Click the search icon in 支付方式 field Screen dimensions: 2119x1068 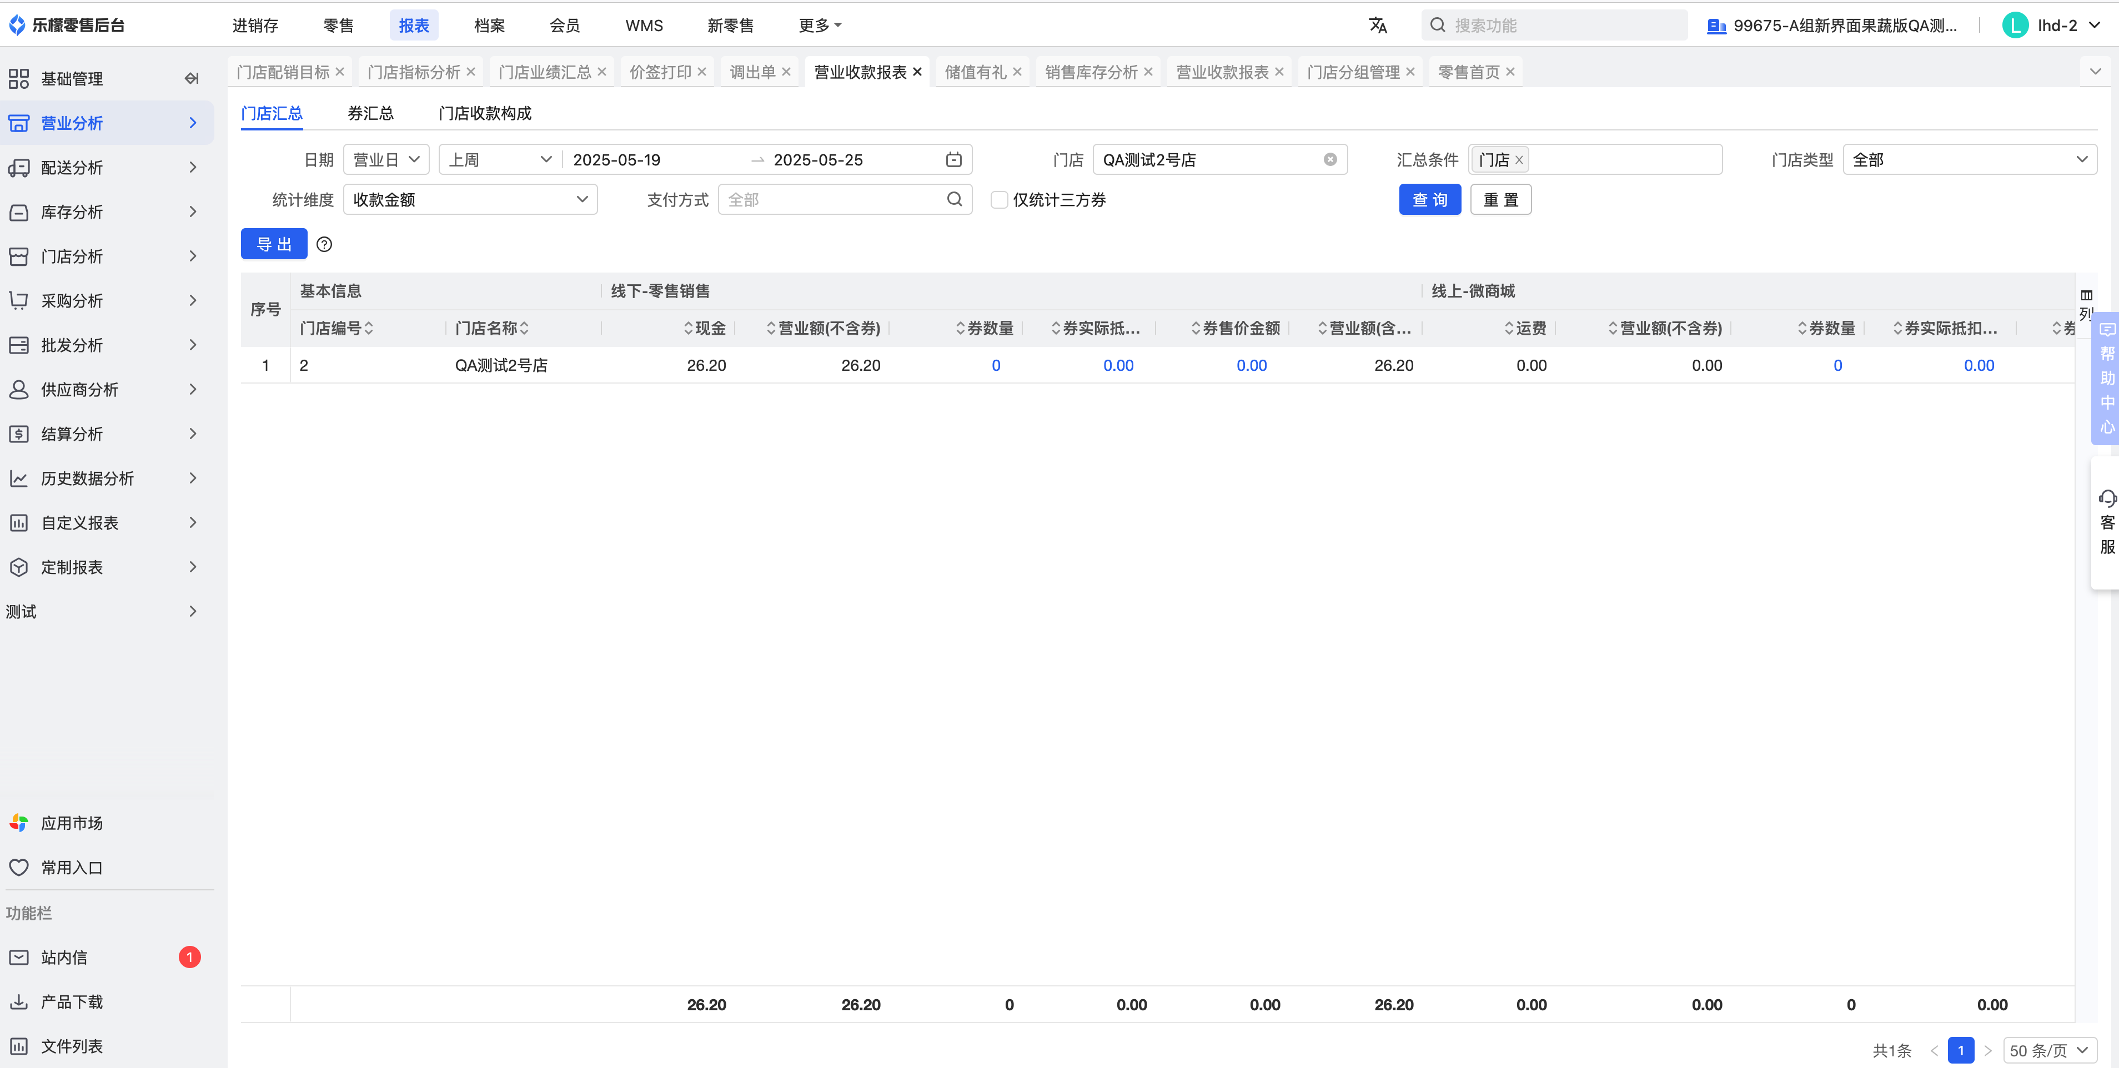[954, 199]
